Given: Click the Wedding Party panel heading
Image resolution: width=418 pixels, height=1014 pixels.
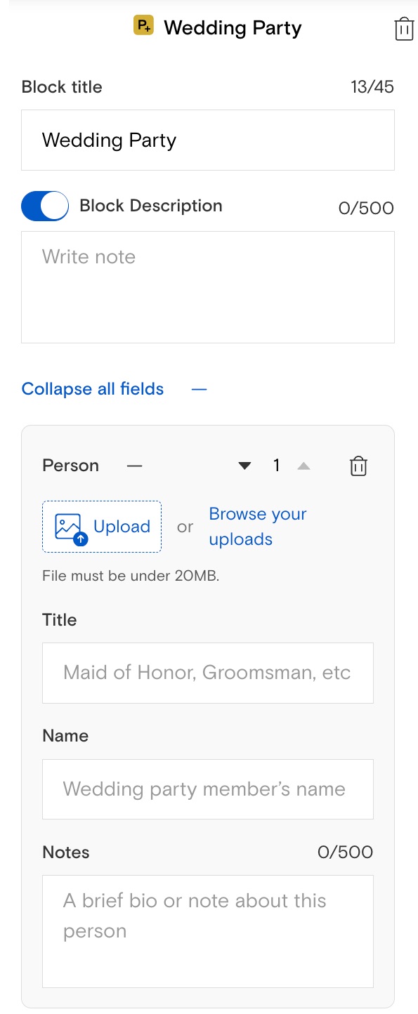Looking at the screenshot, I should (233, 28).
